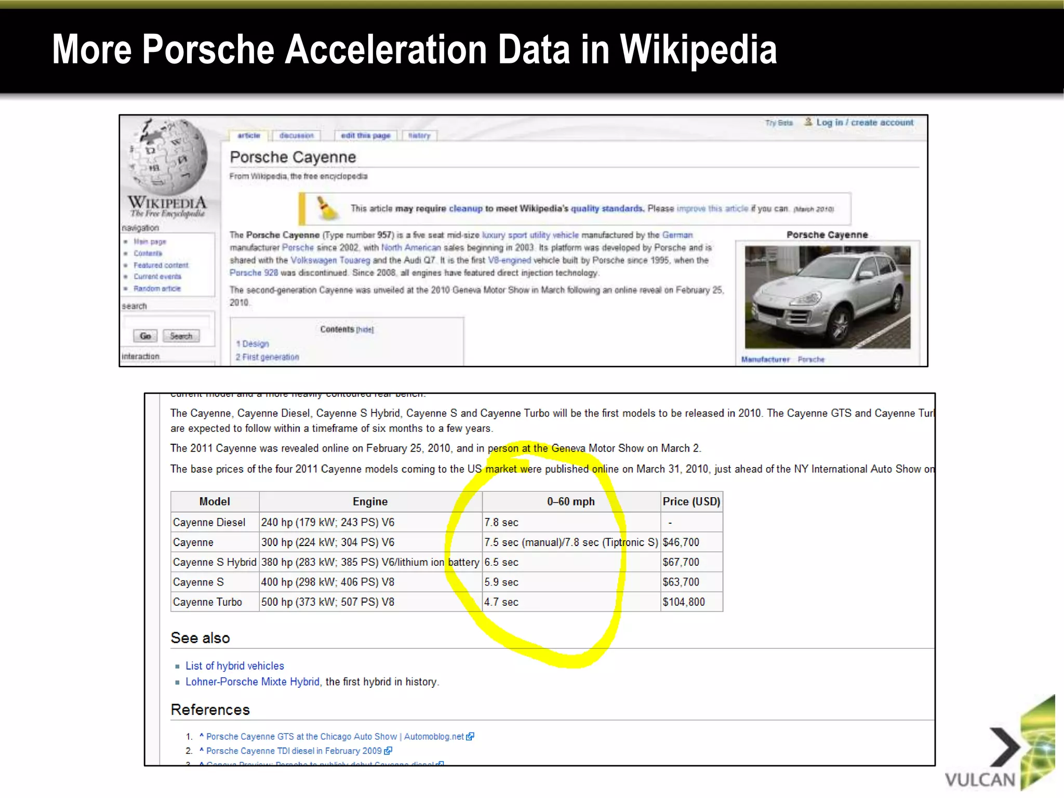Click the Try Beta link
1064x798 pixels.
(779, 123)
